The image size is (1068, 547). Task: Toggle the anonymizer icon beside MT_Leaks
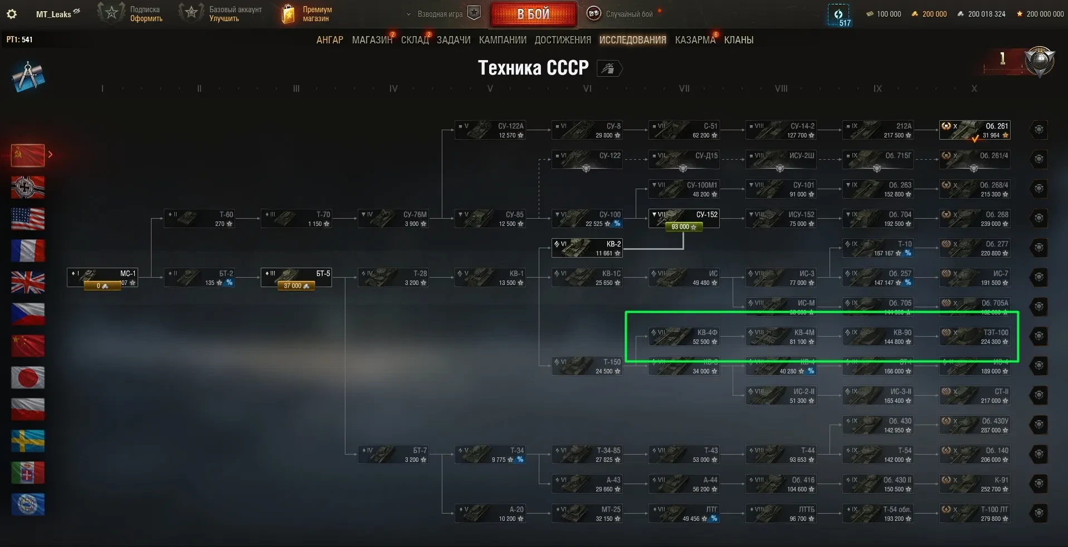pos(77,11)
